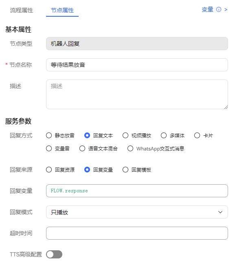Screen dimensions: 235x267
Task: Switch to the 流程属性 tab
Action: 22,10
